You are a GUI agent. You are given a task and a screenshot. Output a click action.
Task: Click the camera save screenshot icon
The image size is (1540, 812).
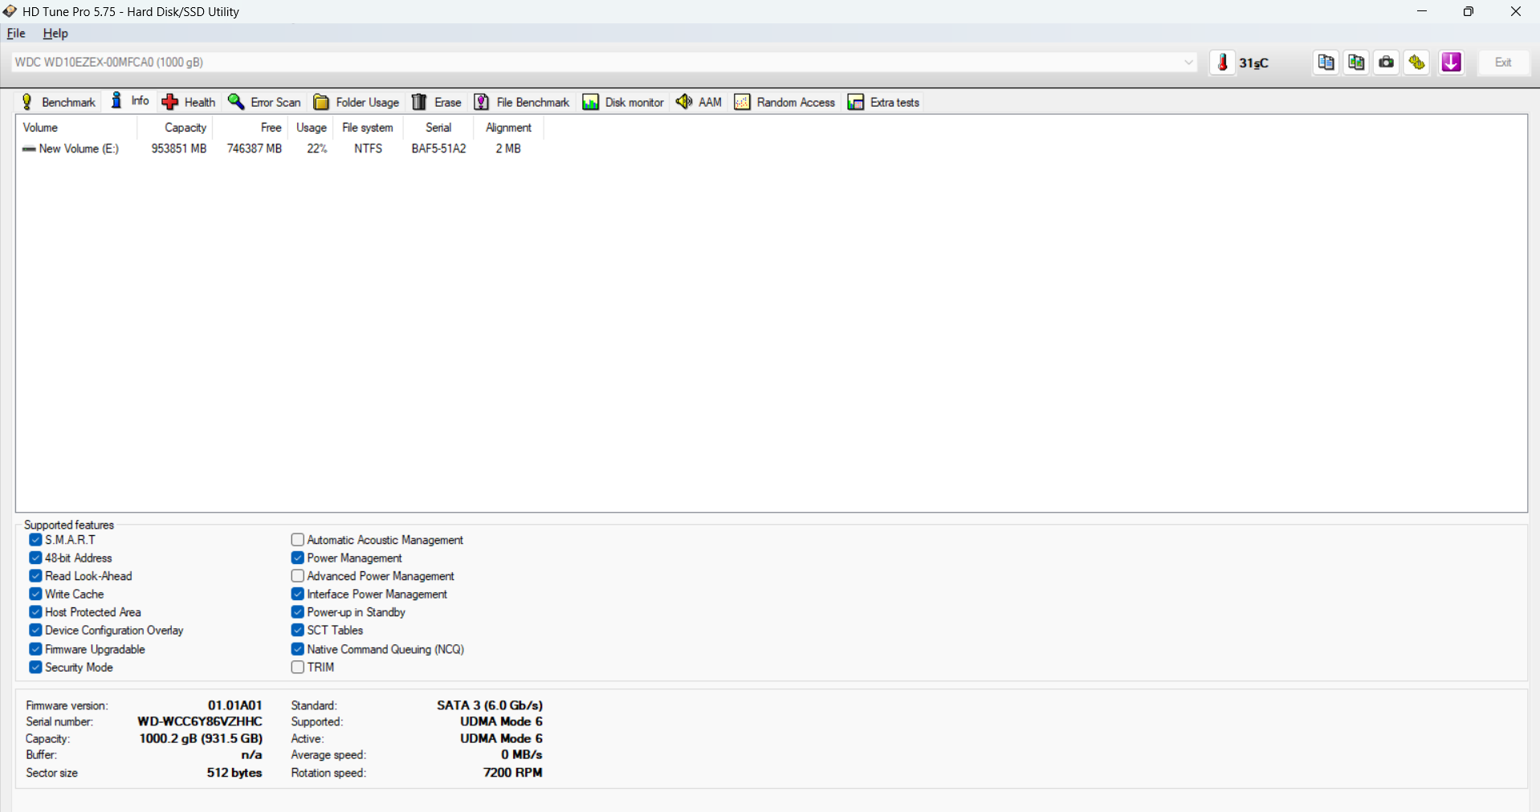(1387, 63)
